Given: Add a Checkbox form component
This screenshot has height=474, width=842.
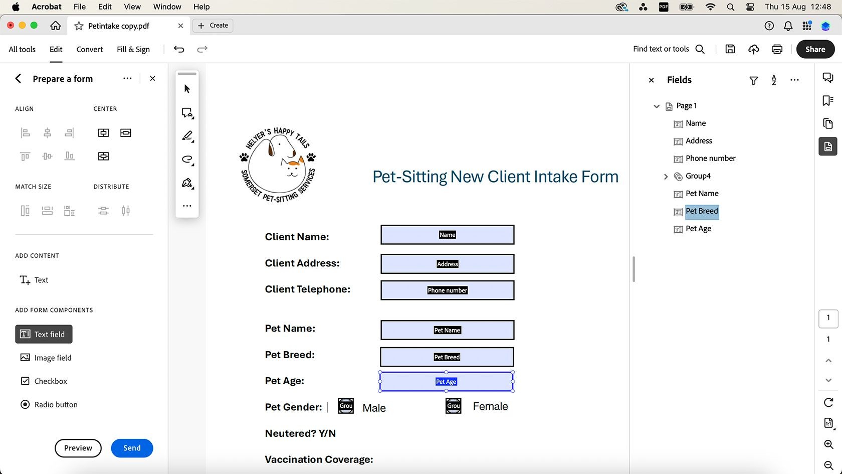Looking at the screenshot, I should tap(44, 381).
